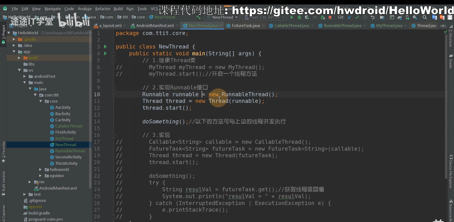454x222 pixels.
Task: Click the run gutter icon on line 3
Action: click(x=105, y=46)
